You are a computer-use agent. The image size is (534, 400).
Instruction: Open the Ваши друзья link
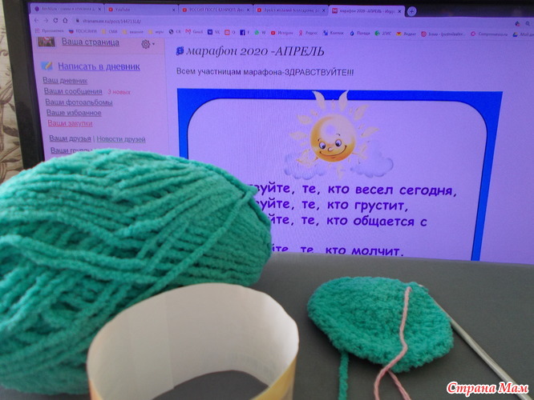(x=70, y=138)
